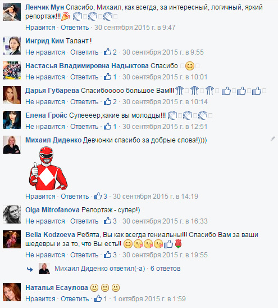Viewport: 278px width, 308px height.
Task: Open the like count on Наталья Есаулова's comment
Action: pos(101,298)
